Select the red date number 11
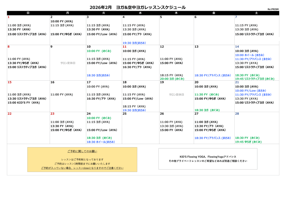Viewport: 285px width, 201px height. coord(124,47)
